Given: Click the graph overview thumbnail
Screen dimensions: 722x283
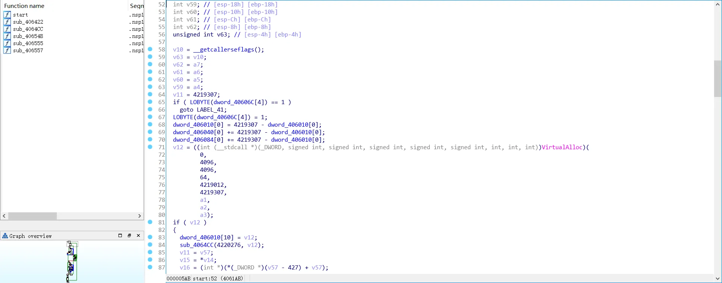Looking at the screenshot, I should (x=72, y=262).
